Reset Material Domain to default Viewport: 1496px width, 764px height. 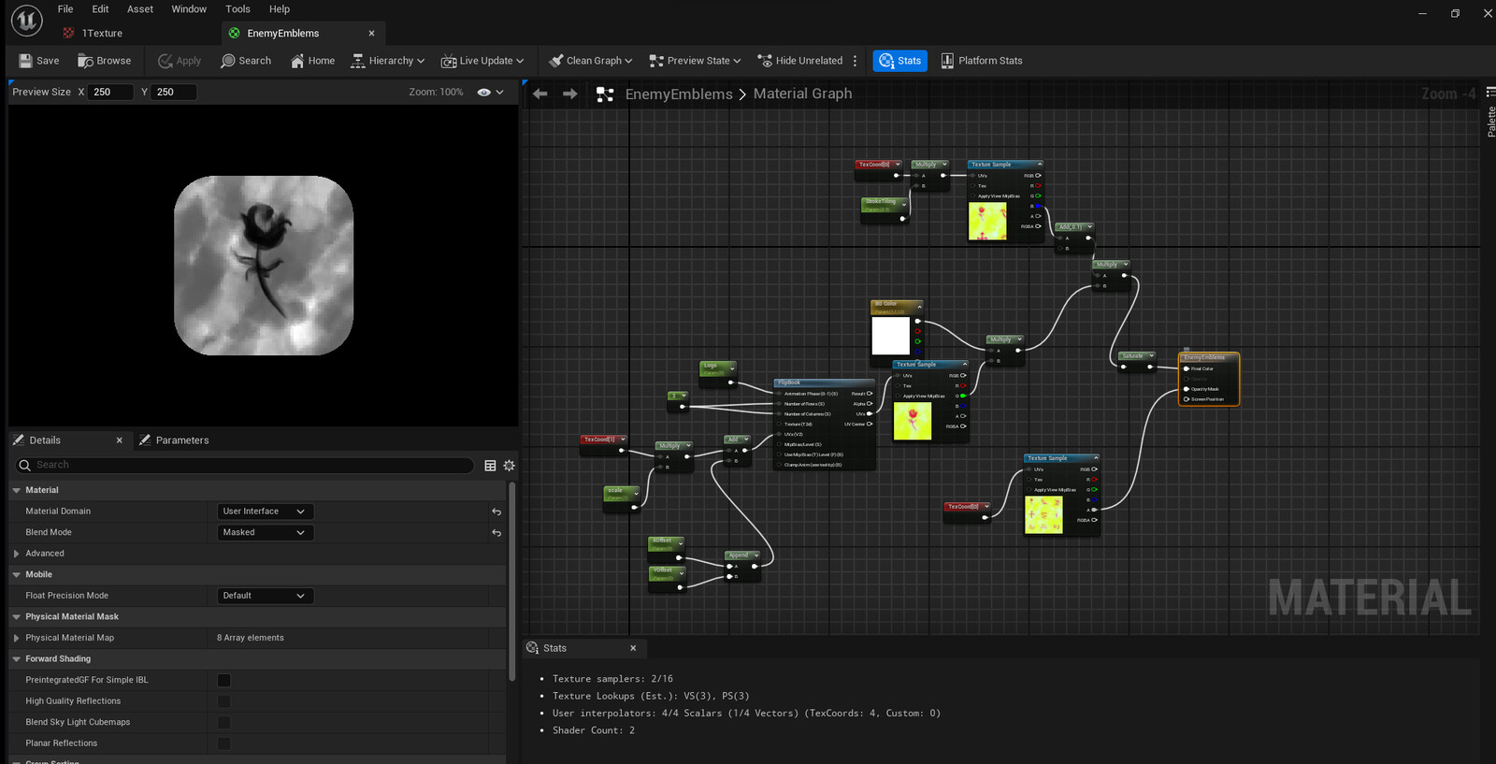point(496,512)
